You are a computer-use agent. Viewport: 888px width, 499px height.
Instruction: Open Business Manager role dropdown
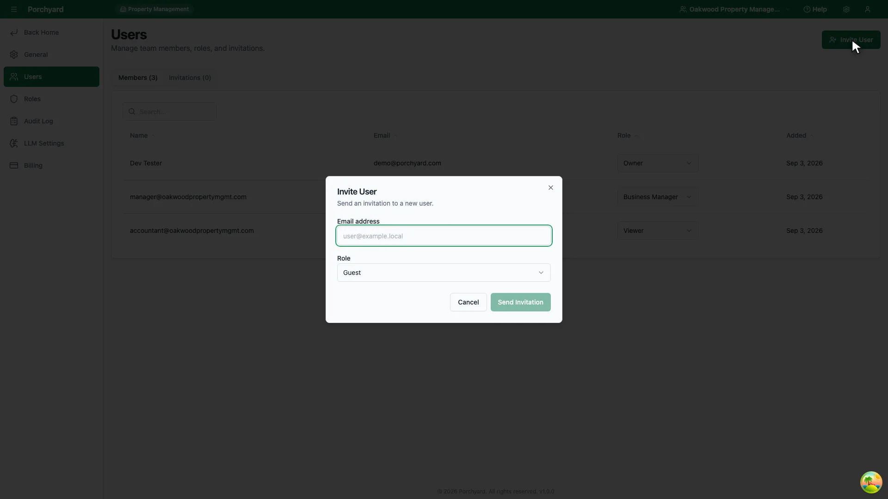pos(658,197)
